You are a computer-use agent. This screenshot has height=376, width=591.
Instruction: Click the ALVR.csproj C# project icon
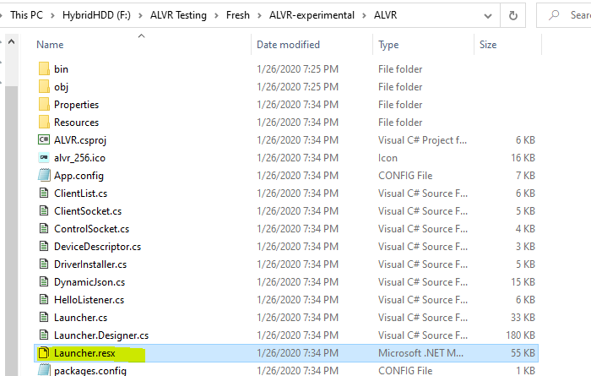point(44,140)
